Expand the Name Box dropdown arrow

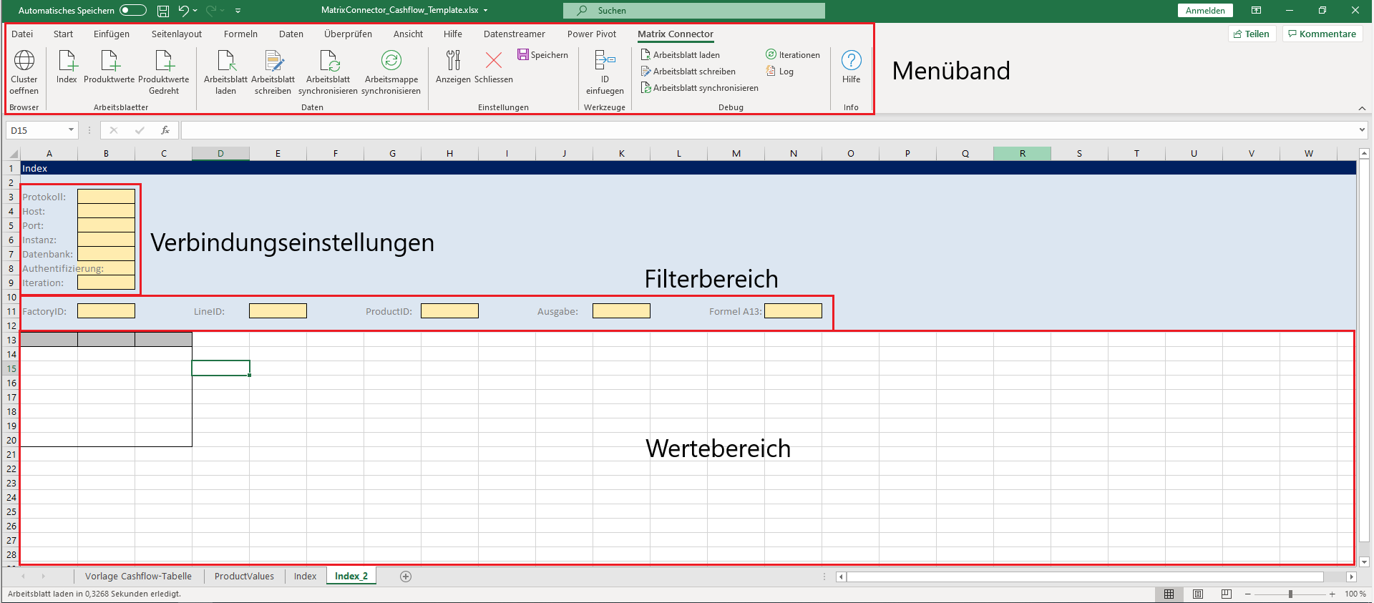click(x=71, y=130)
